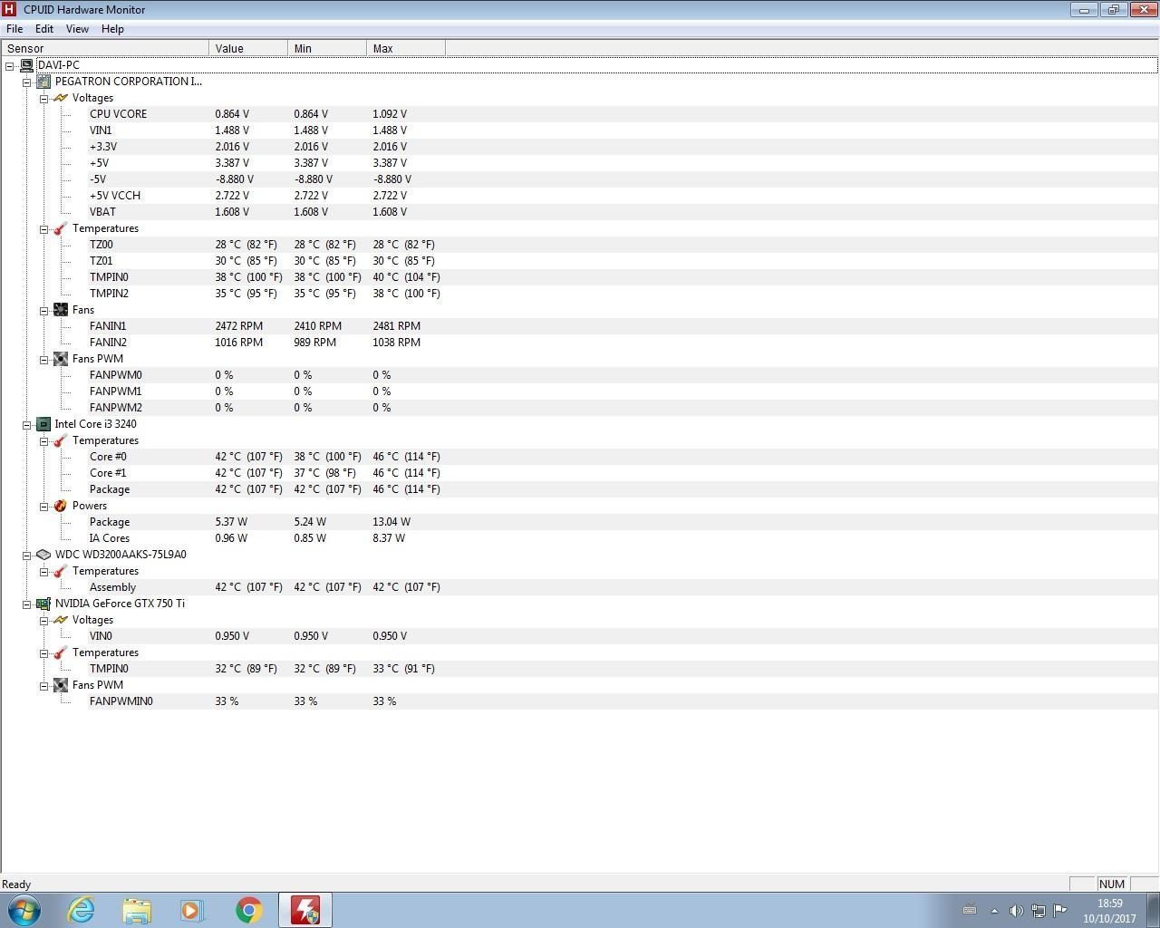Image resolution: width=1160 pixels, height=928 pixels.
Task: Open the Edit menu
Action: 43,29
